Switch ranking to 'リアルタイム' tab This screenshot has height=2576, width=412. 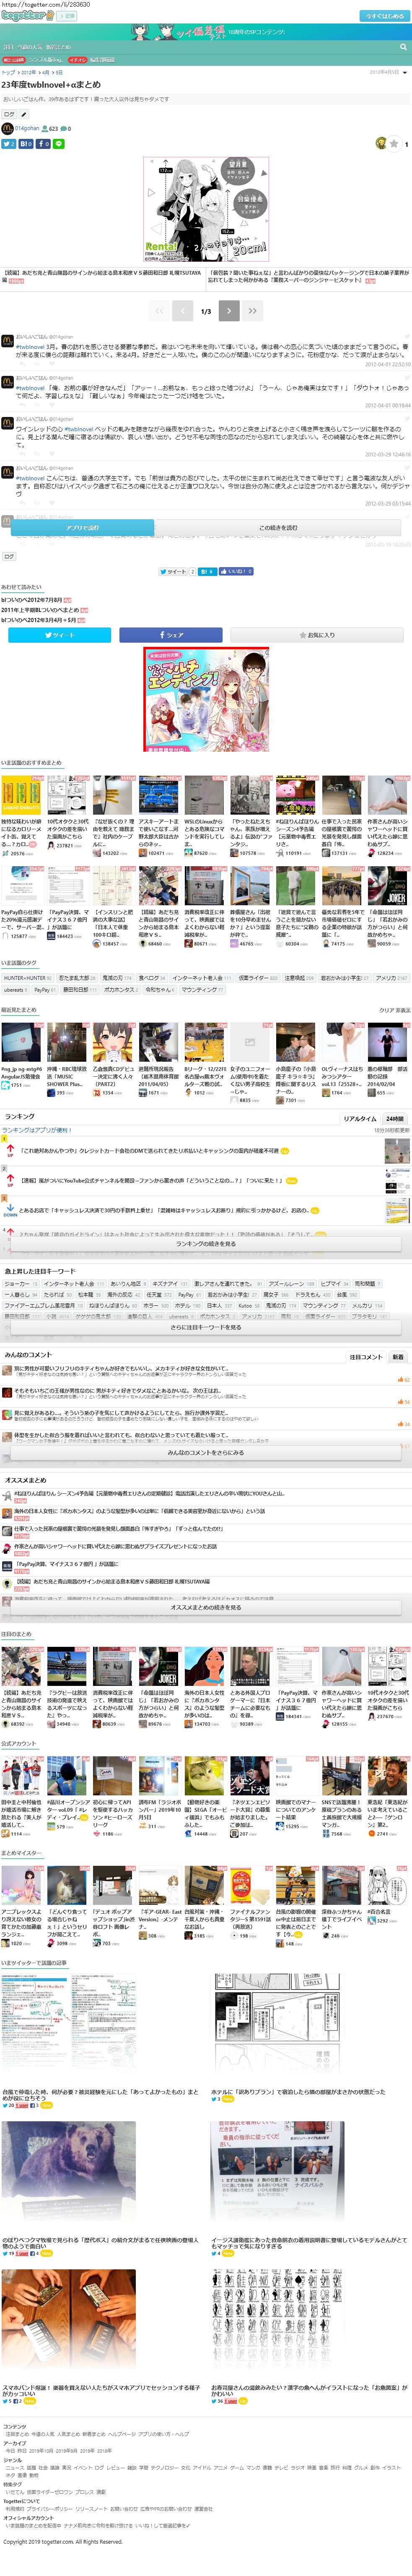(360, 1119)
